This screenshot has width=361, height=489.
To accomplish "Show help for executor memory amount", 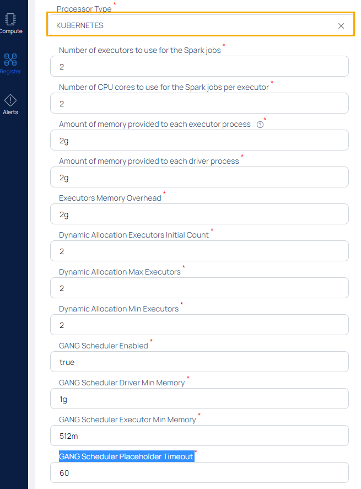I will point(260,125).
